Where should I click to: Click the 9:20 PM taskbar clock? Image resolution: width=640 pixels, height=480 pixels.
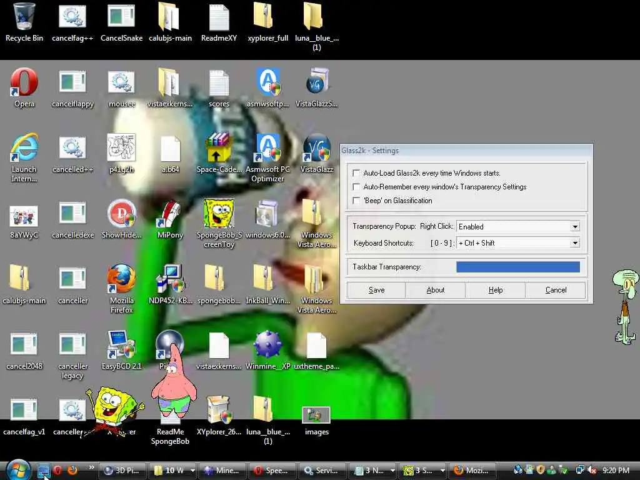click(616, 471)
